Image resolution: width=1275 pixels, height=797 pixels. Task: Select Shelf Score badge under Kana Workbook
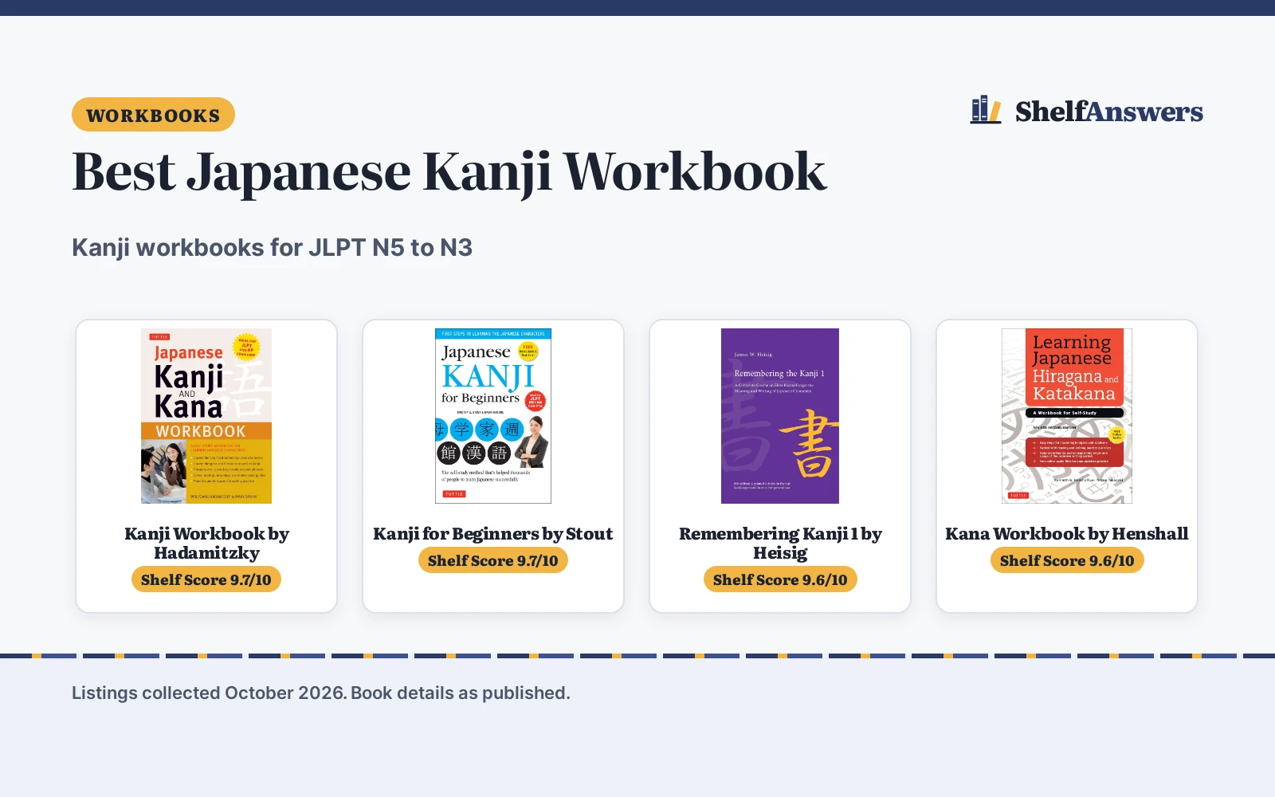pos(1067,560)
